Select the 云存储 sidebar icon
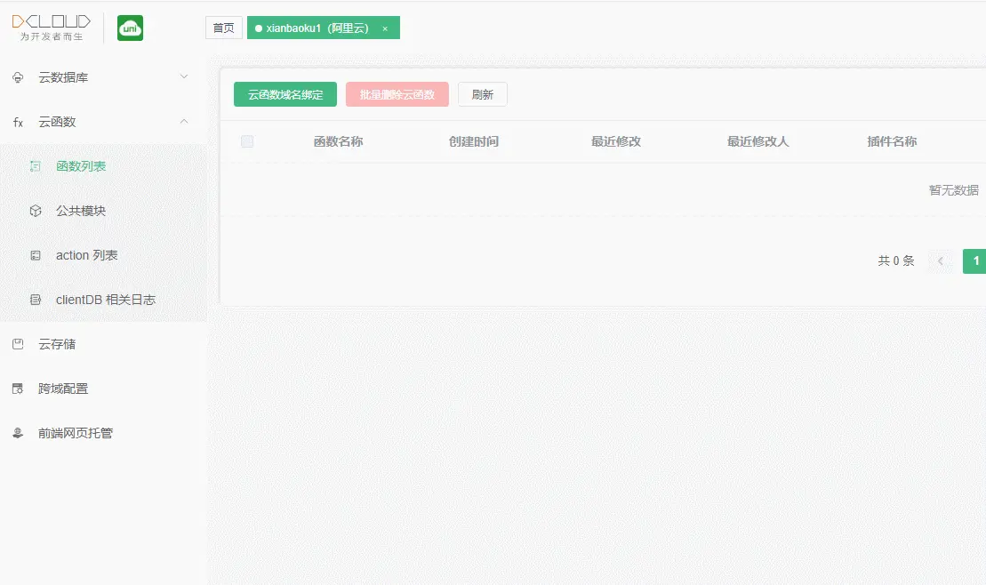The height and width of the screenshot is (585, 986). [x=19, y=344]
